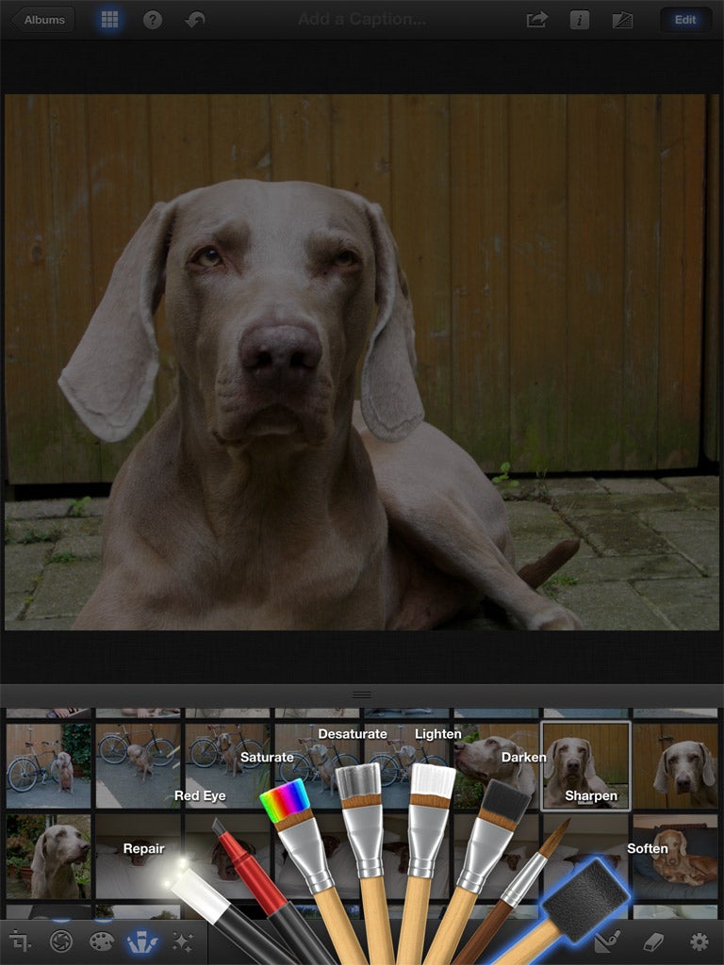Open brush settings gear menu
Screen dimensions: 724x965
coord(699,941)
